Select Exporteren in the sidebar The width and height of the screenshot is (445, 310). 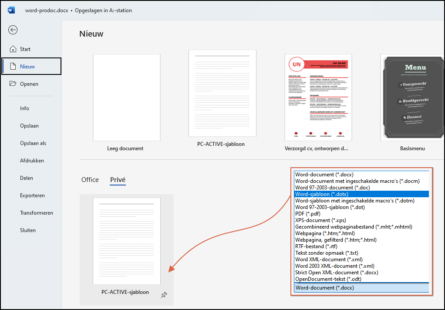pos(32,195)
